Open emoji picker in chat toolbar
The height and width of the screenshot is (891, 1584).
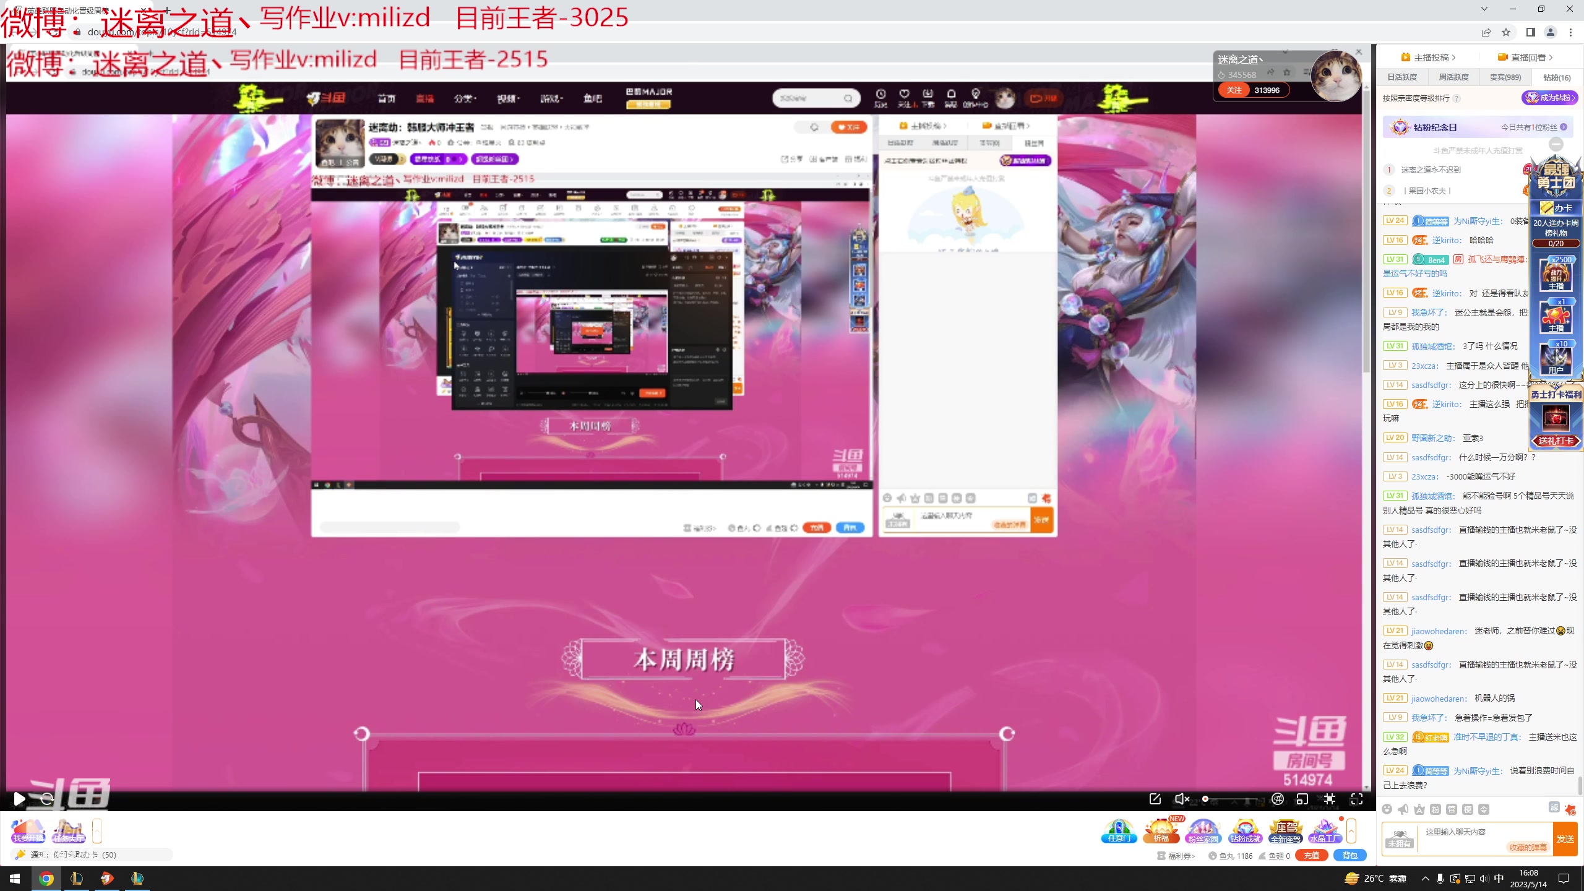[x=1387, y=809]
